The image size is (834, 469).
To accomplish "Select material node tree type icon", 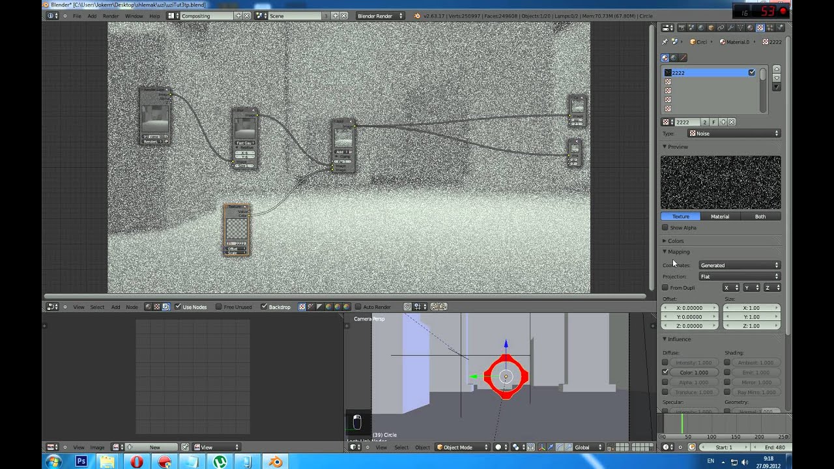I will 148,307.
